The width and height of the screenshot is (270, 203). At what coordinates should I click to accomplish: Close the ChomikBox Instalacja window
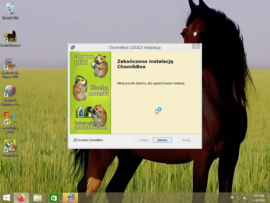(x=196, y=46)
